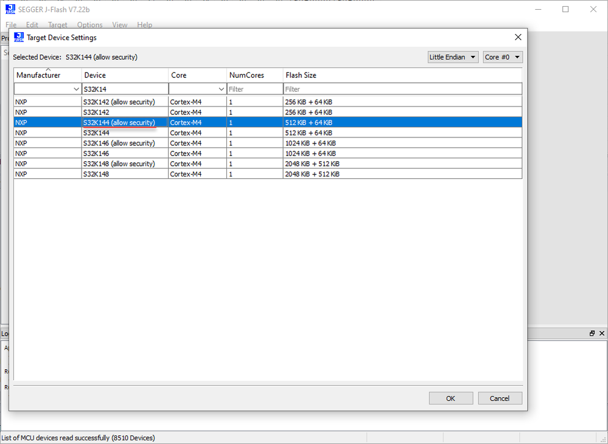Sort by Device column header
This screenshot has width=608, height=444.
125,75
